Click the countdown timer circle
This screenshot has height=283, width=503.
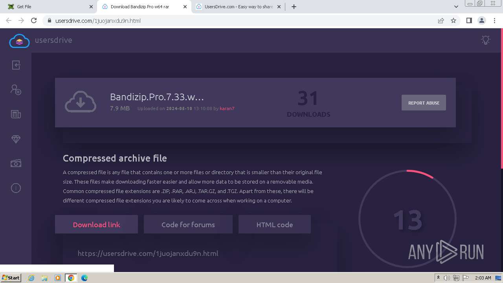click(x=408, y=219)
